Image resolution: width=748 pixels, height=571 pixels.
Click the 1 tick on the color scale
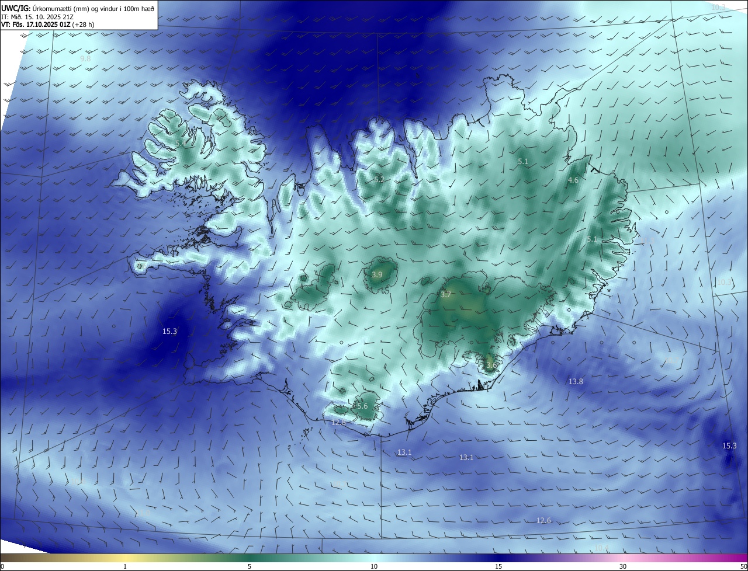point(125,566)
